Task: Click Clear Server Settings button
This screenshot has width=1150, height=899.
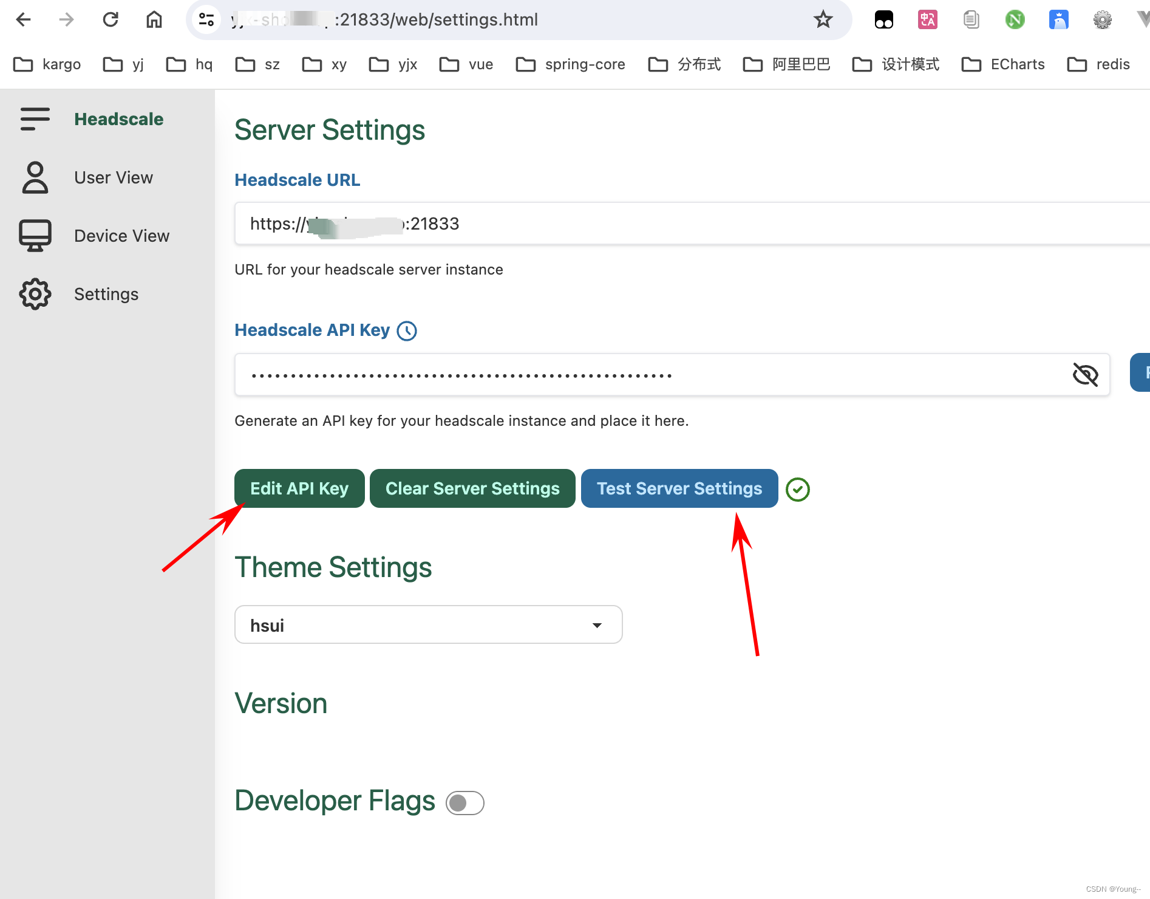Action: tap(472, 488)
